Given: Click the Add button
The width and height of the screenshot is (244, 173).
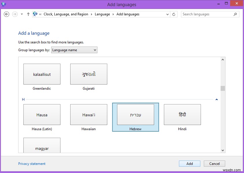Looking at the screenshot, I should [189, 163].
